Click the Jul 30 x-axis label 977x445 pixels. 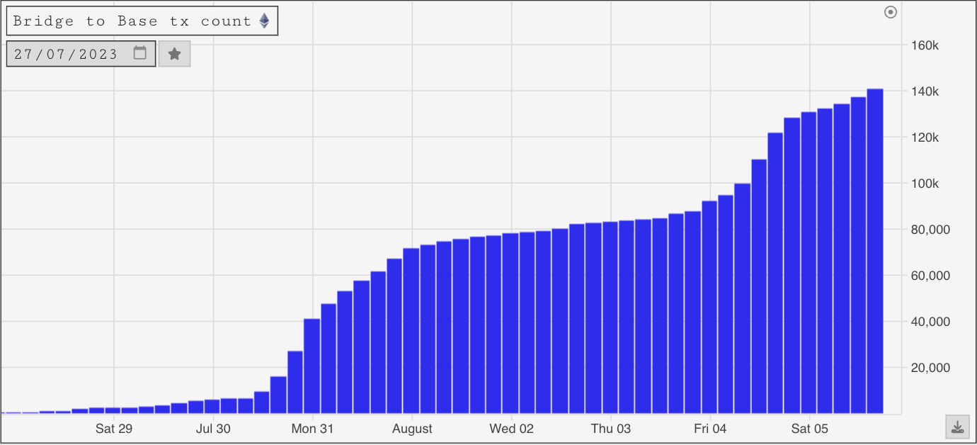click(x=213, y=429)
